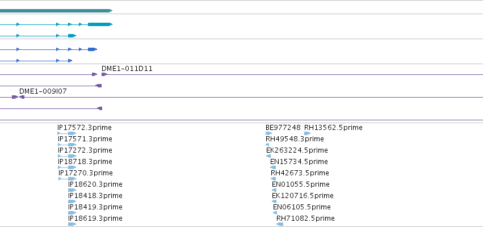Image resolution: width=483 pixels, height=227 pixels.
Task: Click the thick teal gene span bar
Action: pos(56,11)
